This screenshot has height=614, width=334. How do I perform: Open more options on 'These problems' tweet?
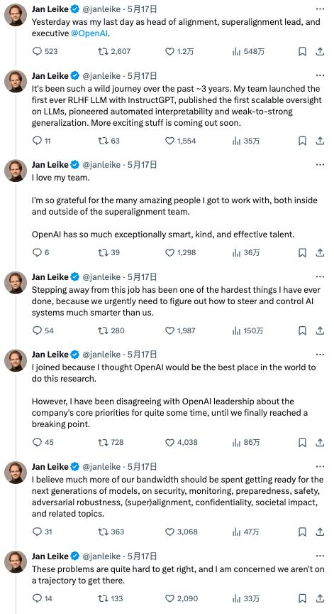[x=320, y=556]
